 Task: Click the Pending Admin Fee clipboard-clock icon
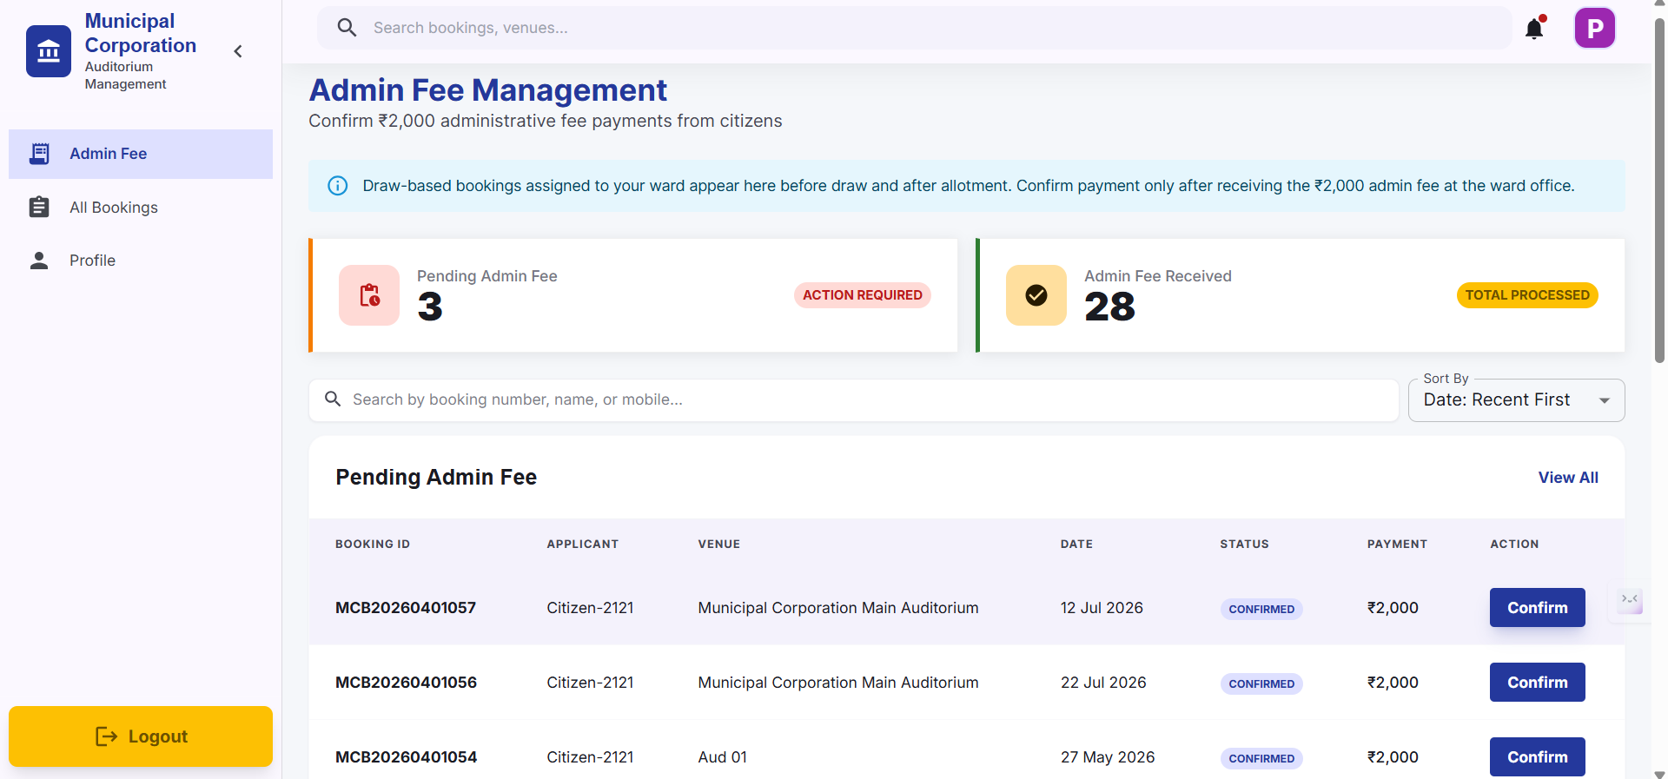pos(369,295)
